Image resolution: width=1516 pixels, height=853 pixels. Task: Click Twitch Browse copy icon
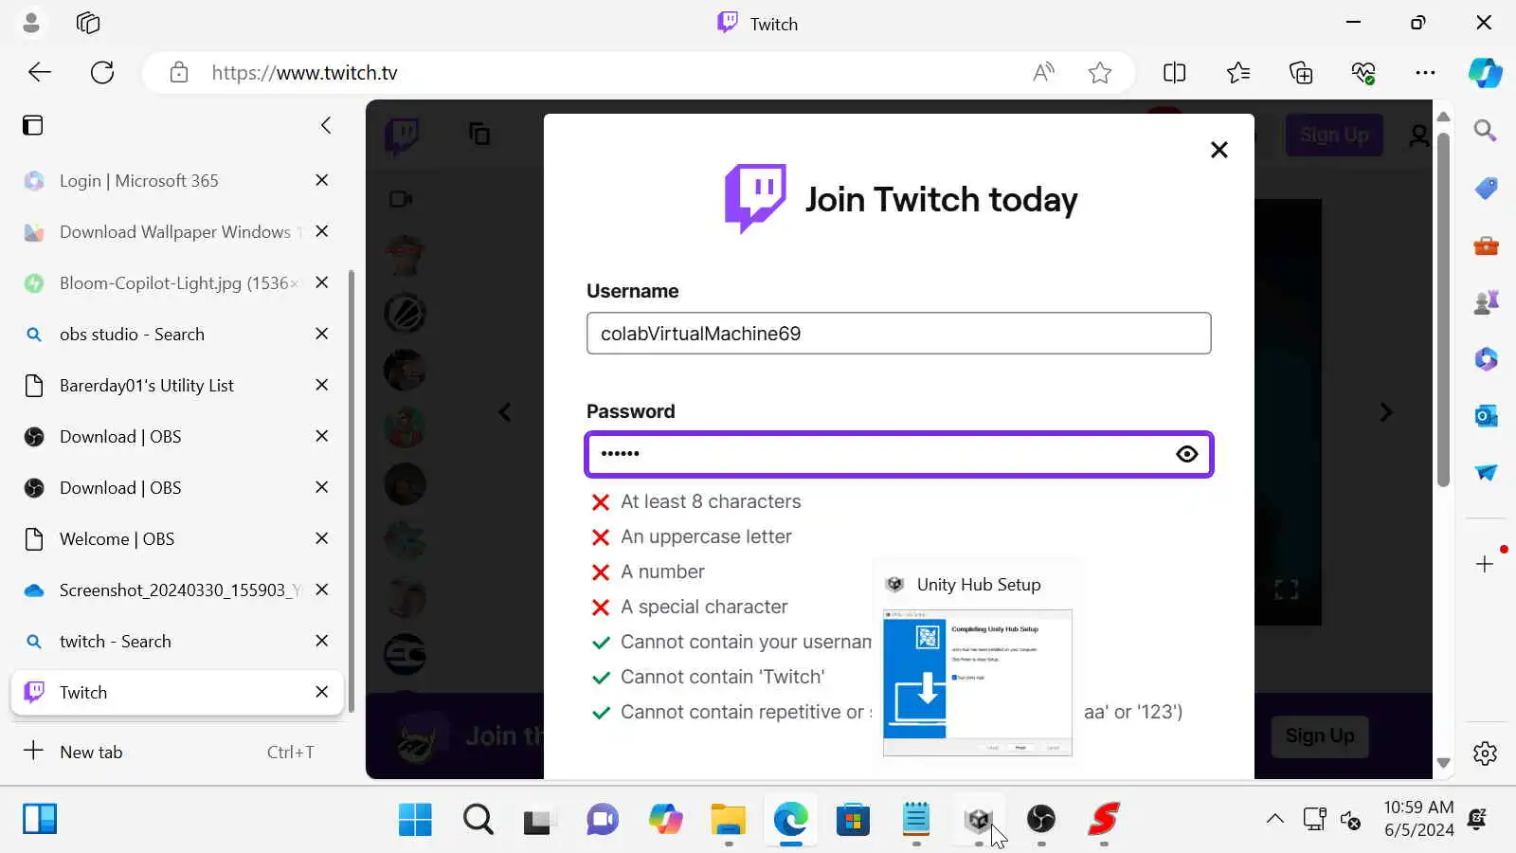479,134
